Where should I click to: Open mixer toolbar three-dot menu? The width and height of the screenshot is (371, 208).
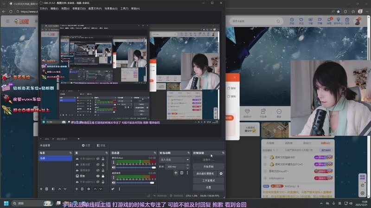click(x=119, y=189)
